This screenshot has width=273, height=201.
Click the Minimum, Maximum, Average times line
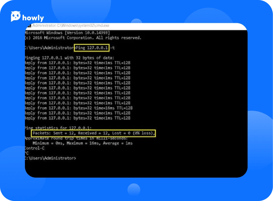tap(82, 143)
